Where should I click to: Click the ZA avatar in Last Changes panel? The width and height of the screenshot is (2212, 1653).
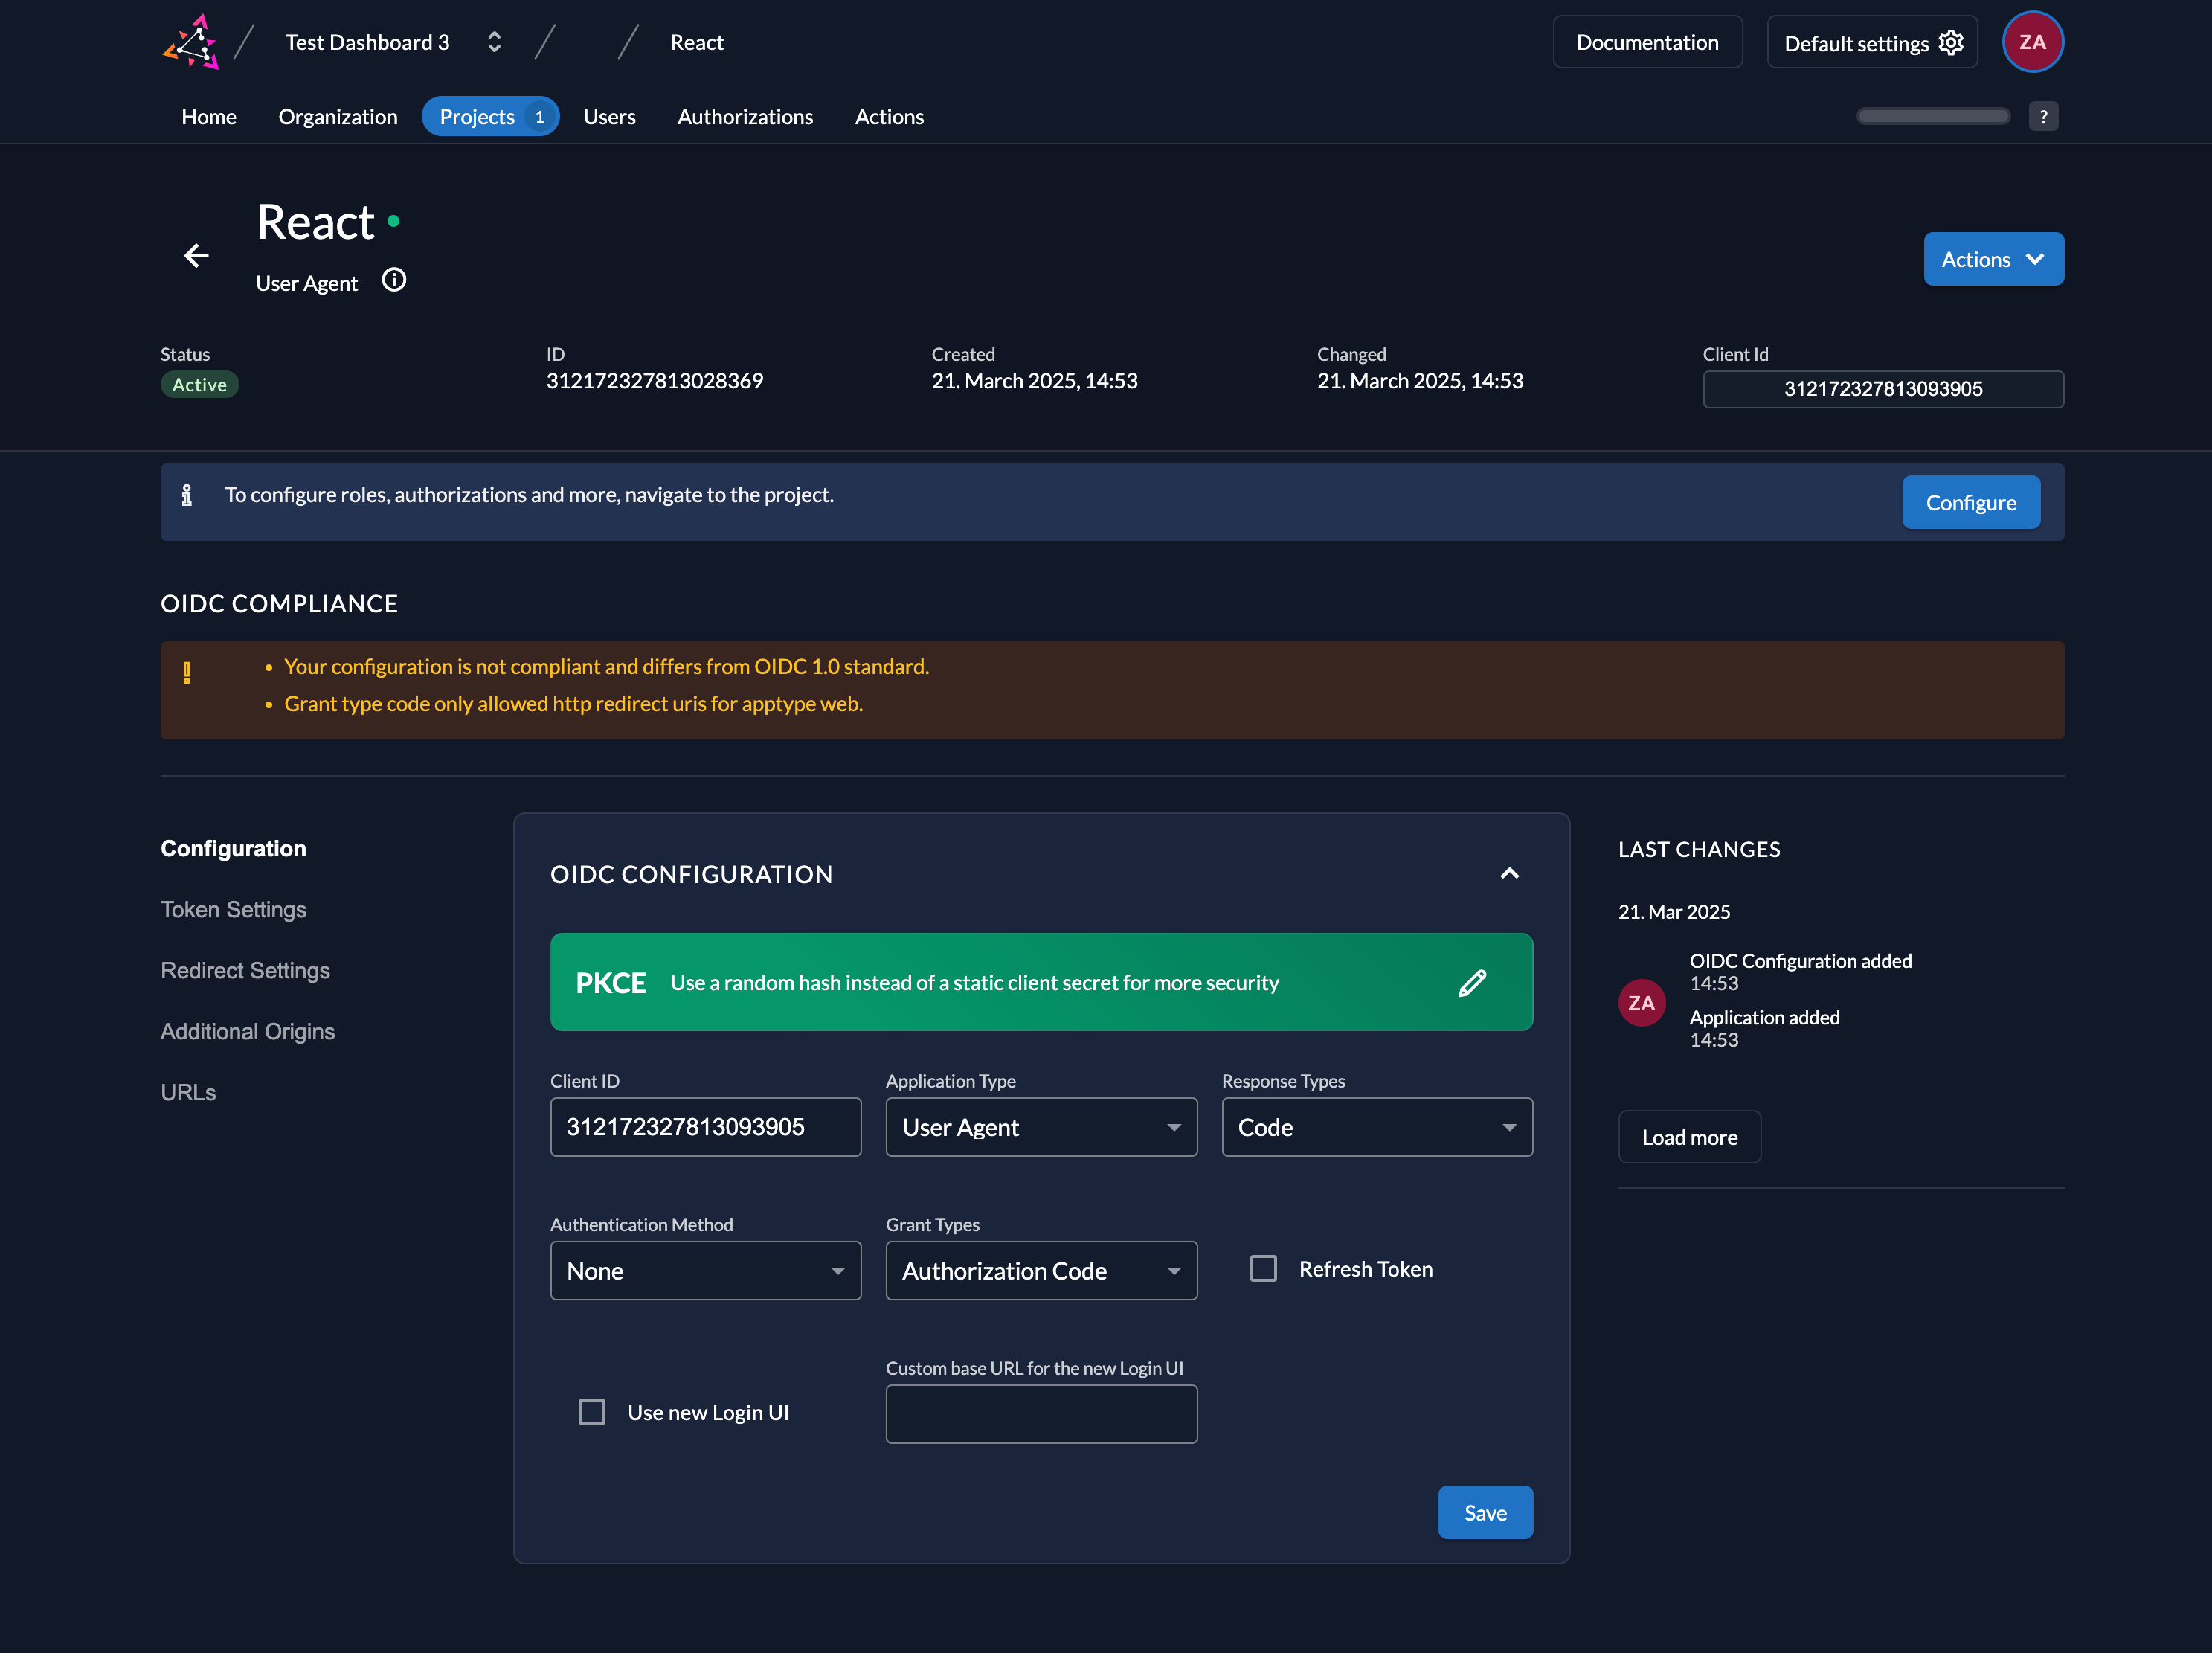point(1641,1003)
